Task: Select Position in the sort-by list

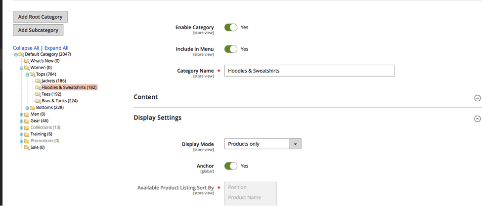Action: tap(238, 188)
